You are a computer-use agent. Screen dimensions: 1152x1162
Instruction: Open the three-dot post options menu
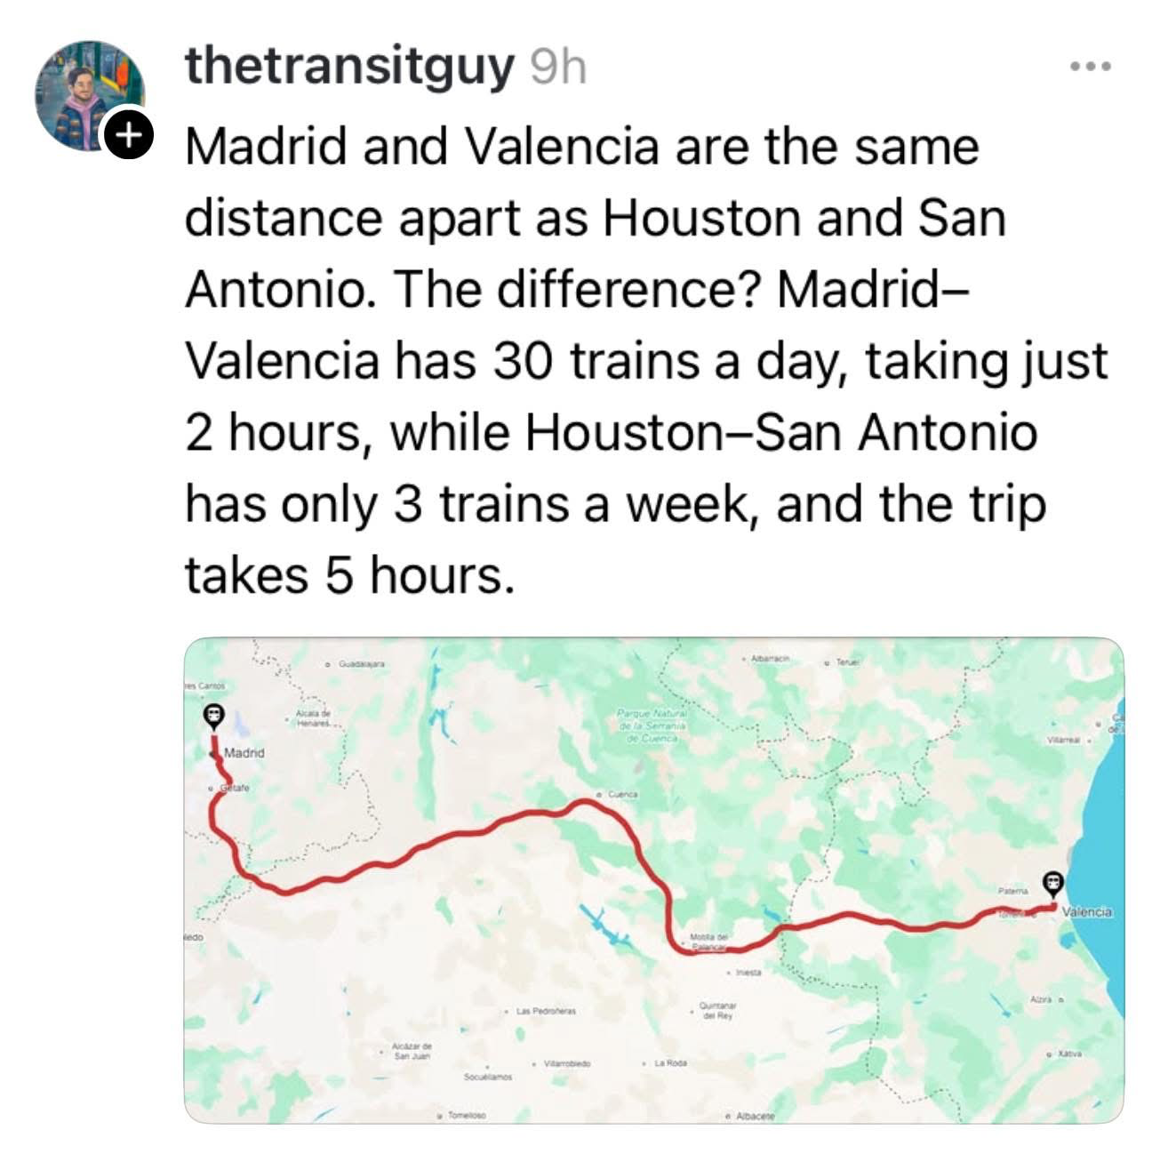tap(1090, 67)
